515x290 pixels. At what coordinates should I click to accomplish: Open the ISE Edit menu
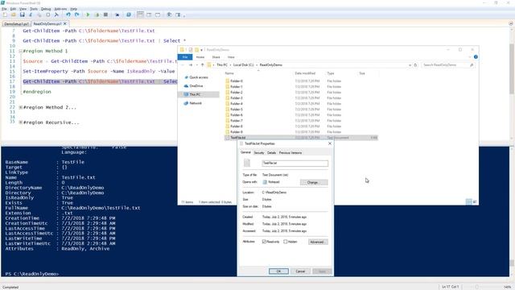click(x=13, y=9)
